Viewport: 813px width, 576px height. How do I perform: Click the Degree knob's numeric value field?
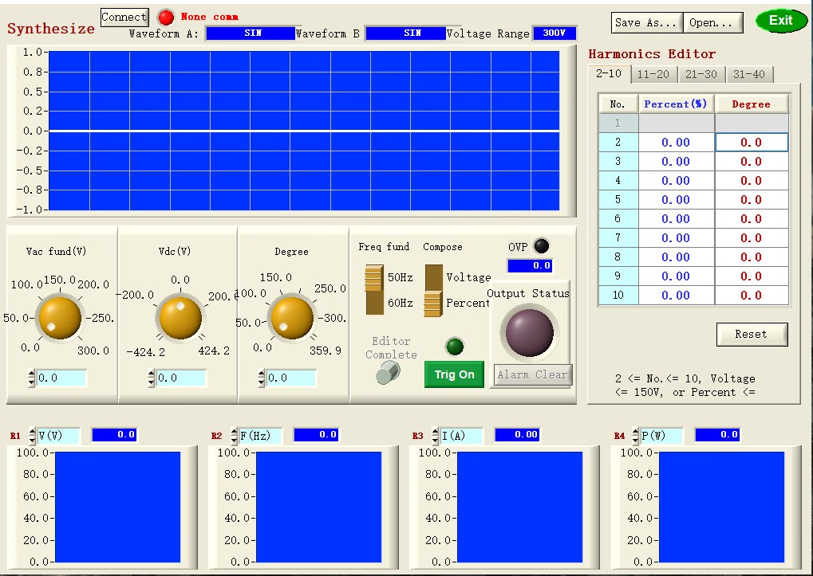(291, 378)
